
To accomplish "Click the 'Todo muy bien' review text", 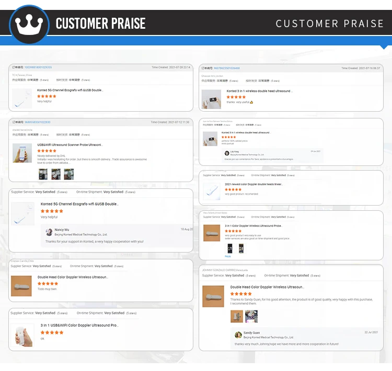I will (x=47, y=289).
